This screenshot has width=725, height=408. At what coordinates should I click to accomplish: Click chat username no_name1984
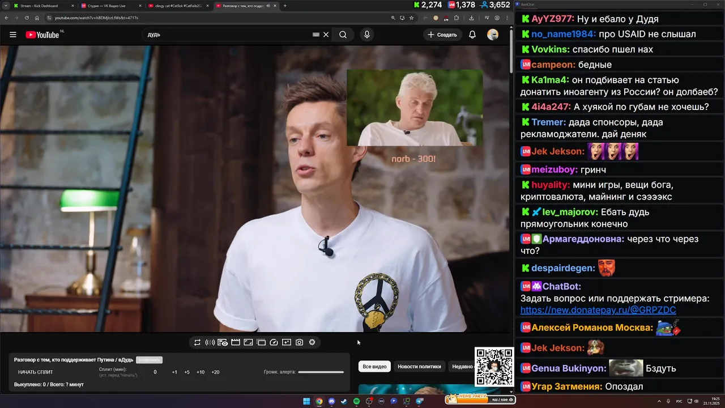(562, 34)
